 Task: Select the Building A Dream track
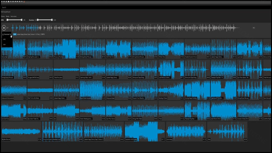click(x=171, y=90)
